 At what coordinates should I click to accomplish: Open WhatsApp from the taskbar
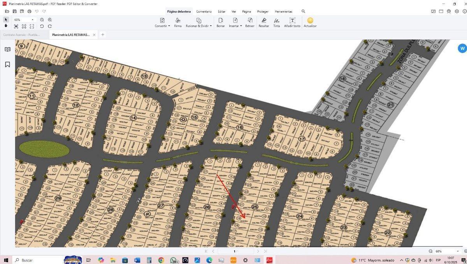(x=174, y=260)
